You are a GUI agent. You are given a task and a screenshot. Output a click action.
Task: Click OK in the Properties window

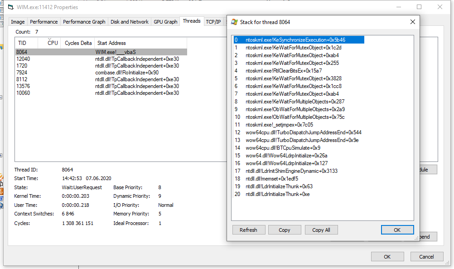[387, 257]
